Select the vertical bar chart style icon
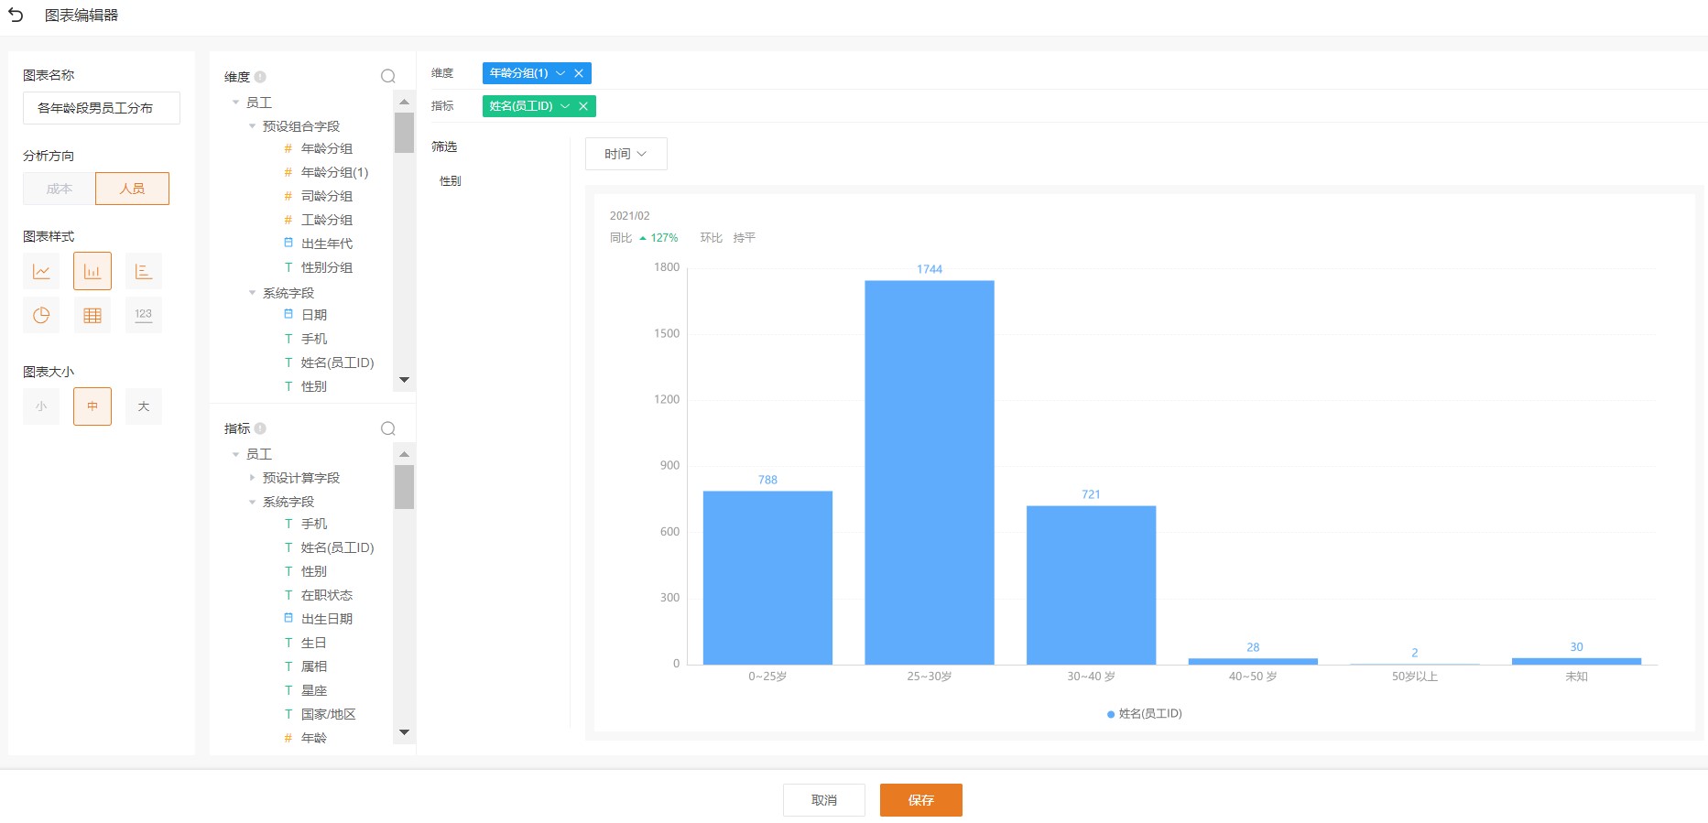The image size is (1708, 823). [x=92, y=271]
